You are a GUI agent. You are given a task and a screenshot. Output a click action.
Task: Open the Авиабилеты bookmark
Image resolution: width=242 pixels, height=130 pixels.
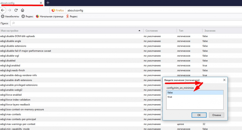(x=10, y=17)
